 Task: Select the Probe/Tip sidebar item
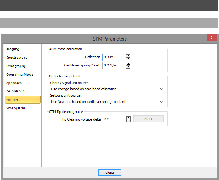point(22,100)
